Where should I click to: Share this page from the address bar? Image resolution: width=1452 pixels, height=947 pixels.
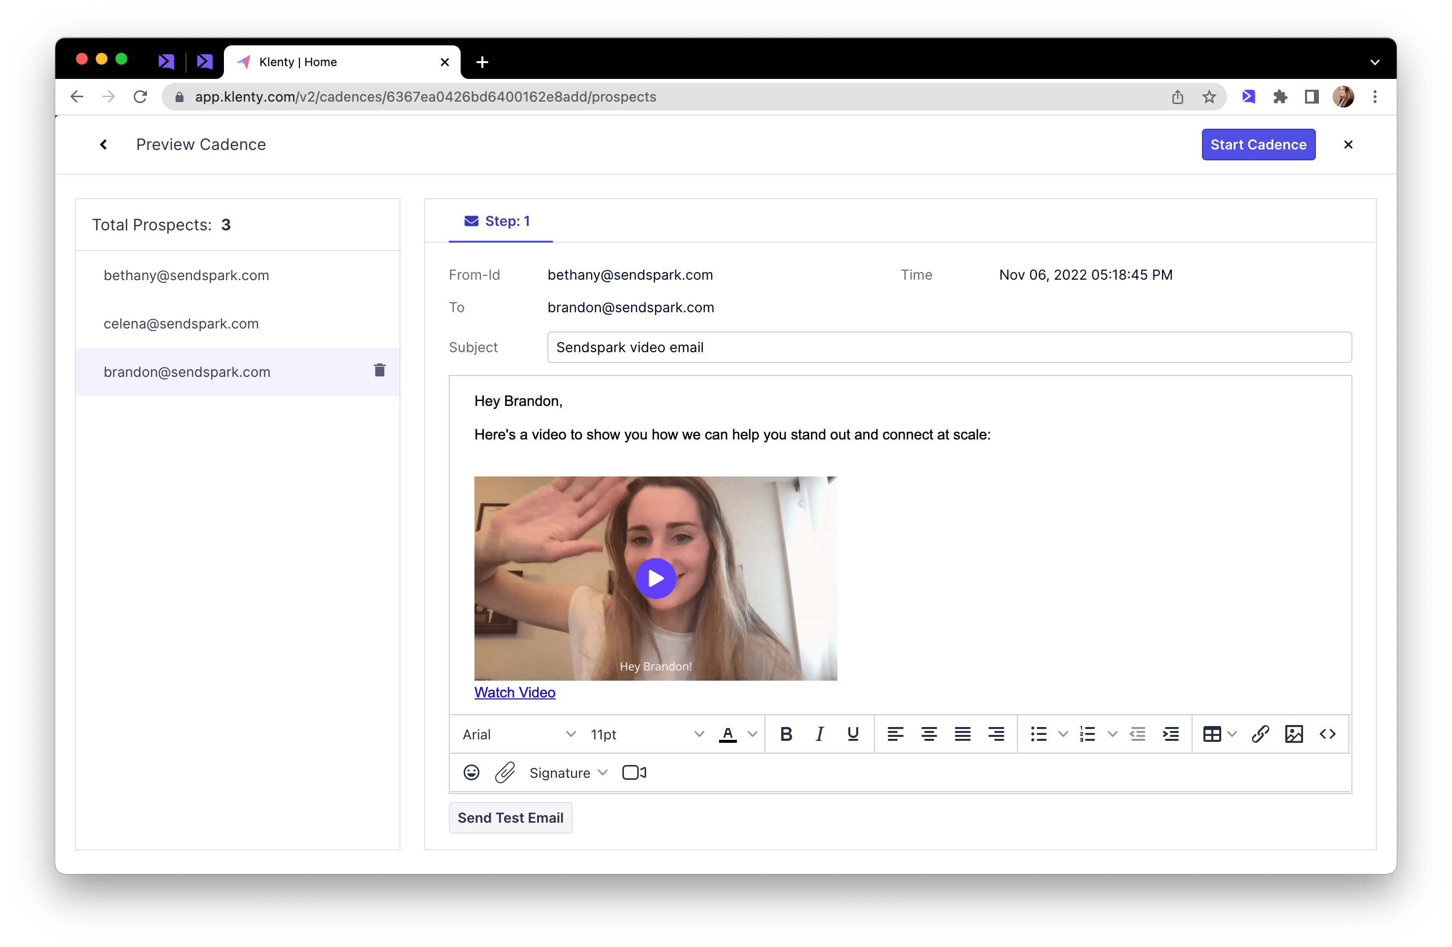[1177, 96]
